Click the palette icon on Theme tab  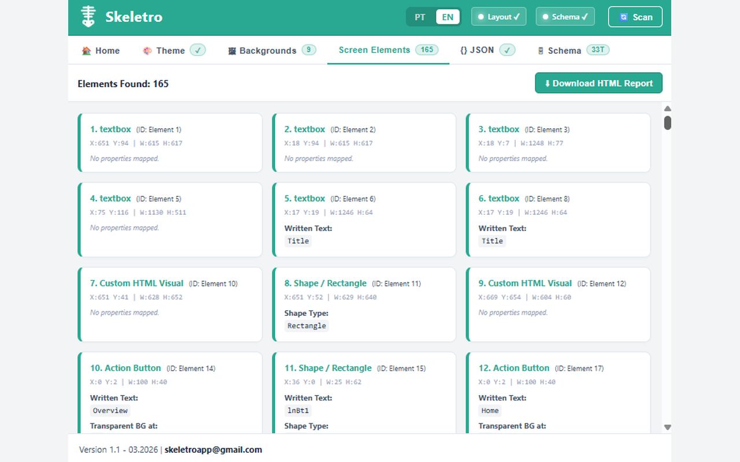[147, 51]
